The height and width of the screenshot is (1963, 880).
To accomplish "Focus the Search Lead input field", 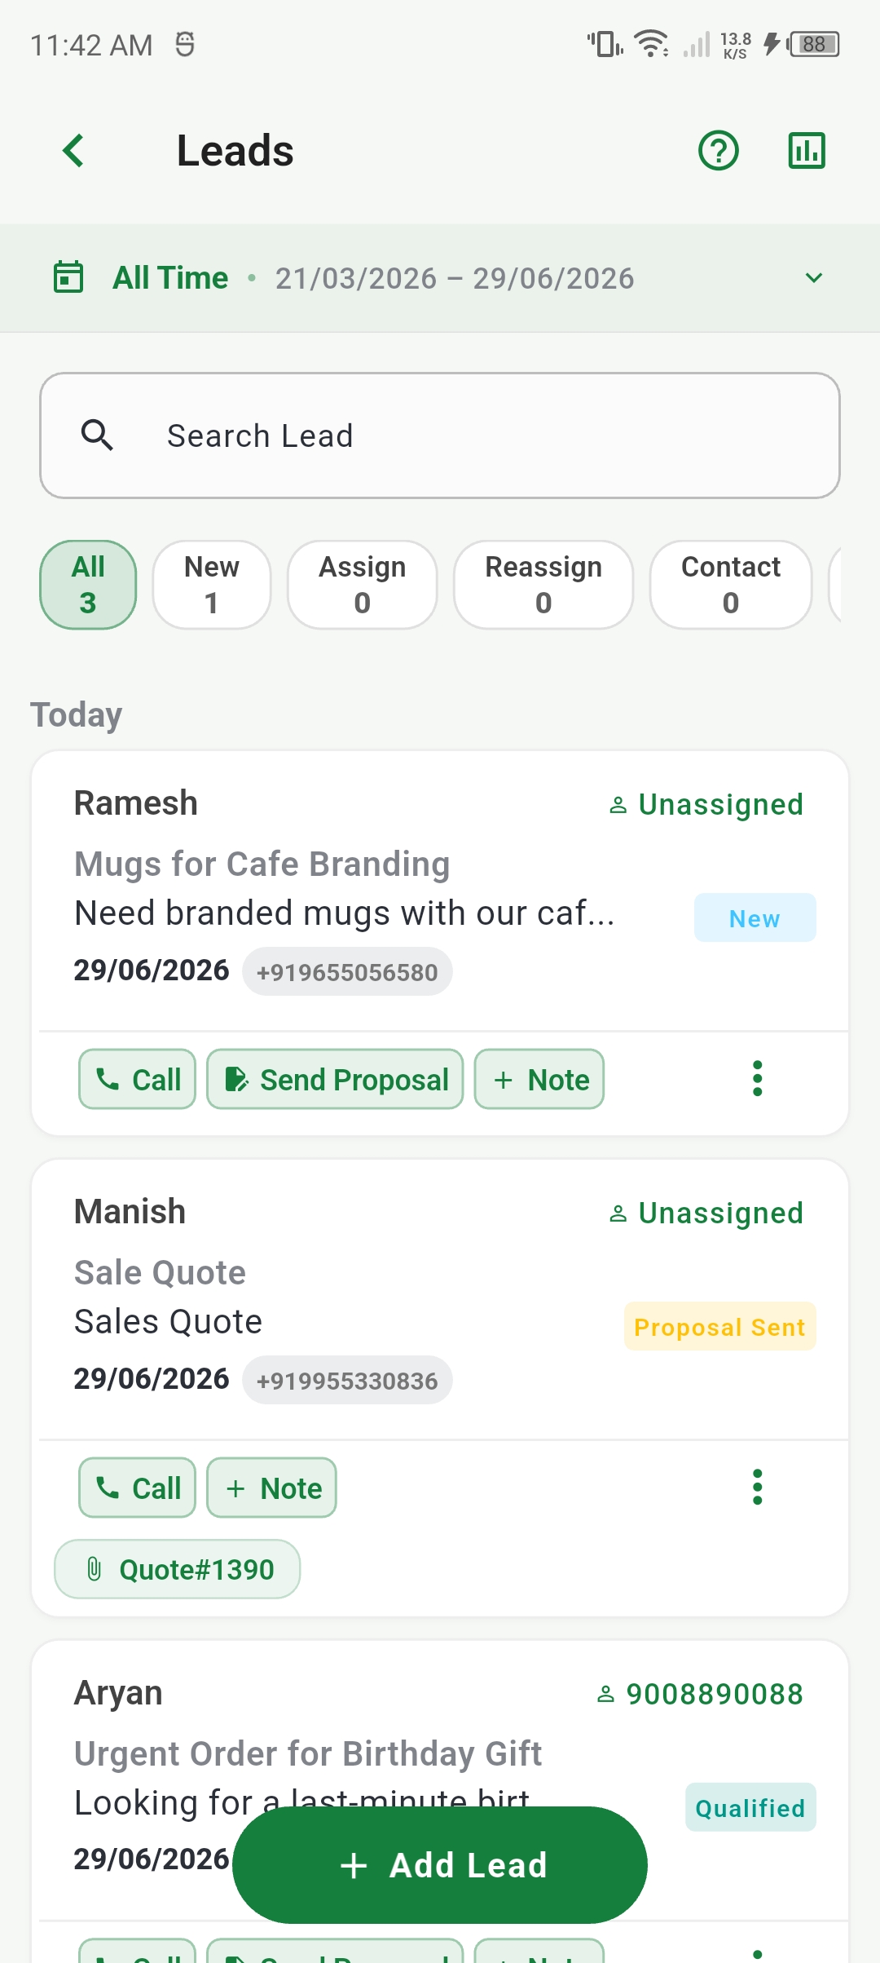I will (x=440, y=435).
